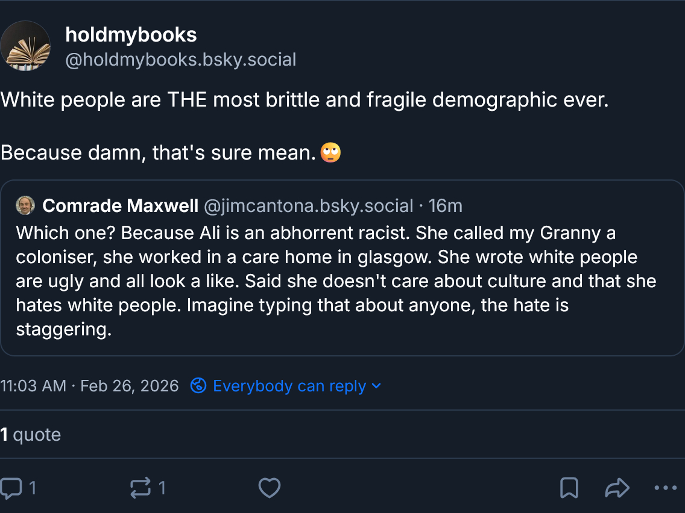Click the share arrow icon
This screenshot has height=513, width=685.
tap(617, 488)
